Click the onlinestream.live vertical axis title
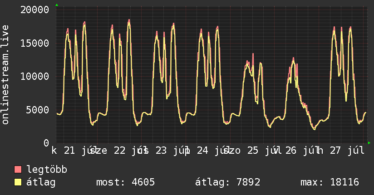Screen dimensions: 374x195 click(x=5, y=75)
